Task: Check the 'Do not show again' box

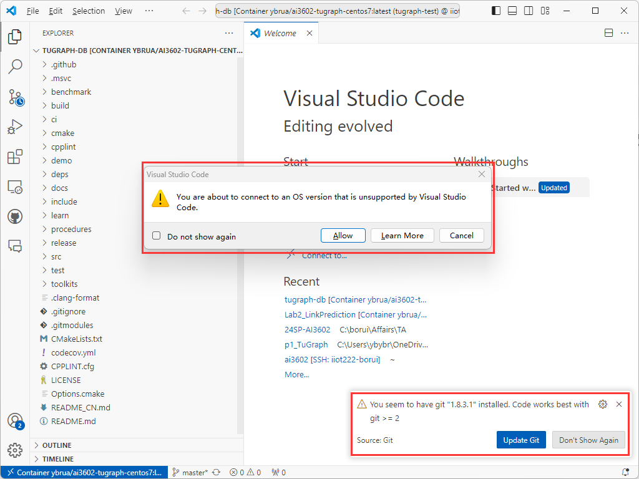Action: pos(157,236)
